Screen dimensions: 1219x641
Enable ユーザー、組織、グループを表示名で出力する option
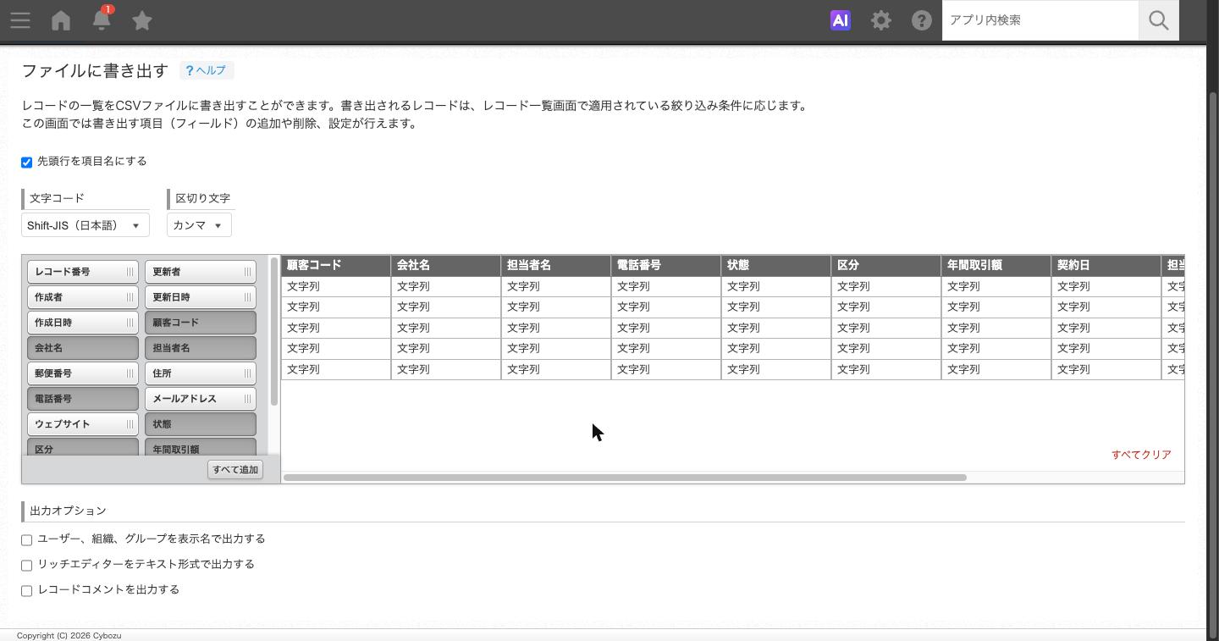27,539
